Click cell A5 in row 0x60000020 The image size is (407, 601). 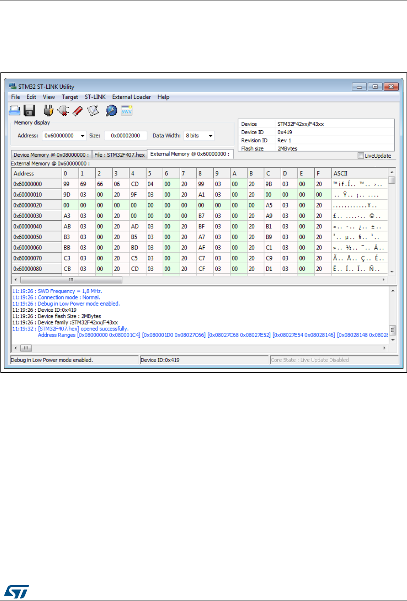pos(272,205)
